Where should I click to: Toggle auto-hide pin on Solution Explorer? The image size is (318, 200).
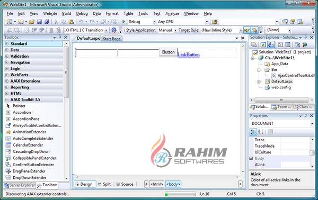coord(306,37)
